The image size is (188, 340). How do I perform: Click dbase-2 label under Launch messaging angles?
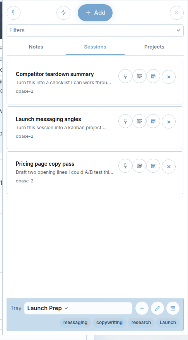click(x=24, y=136)
